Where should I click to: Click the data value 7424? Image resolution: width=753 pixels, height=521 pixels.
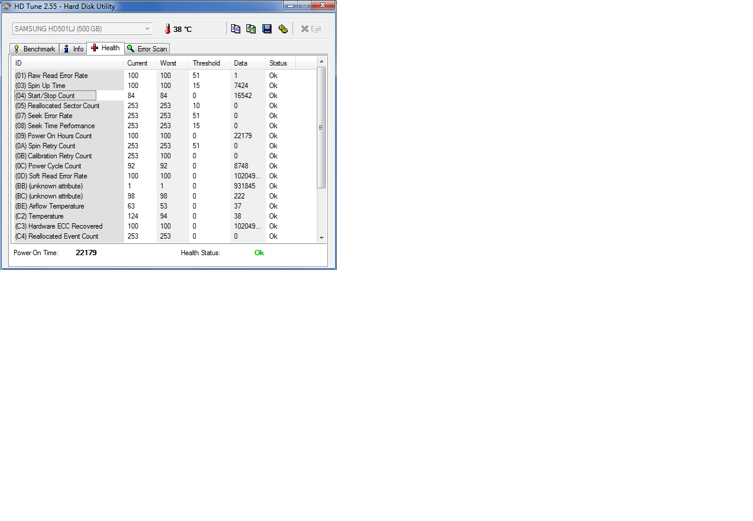(241, 86)
